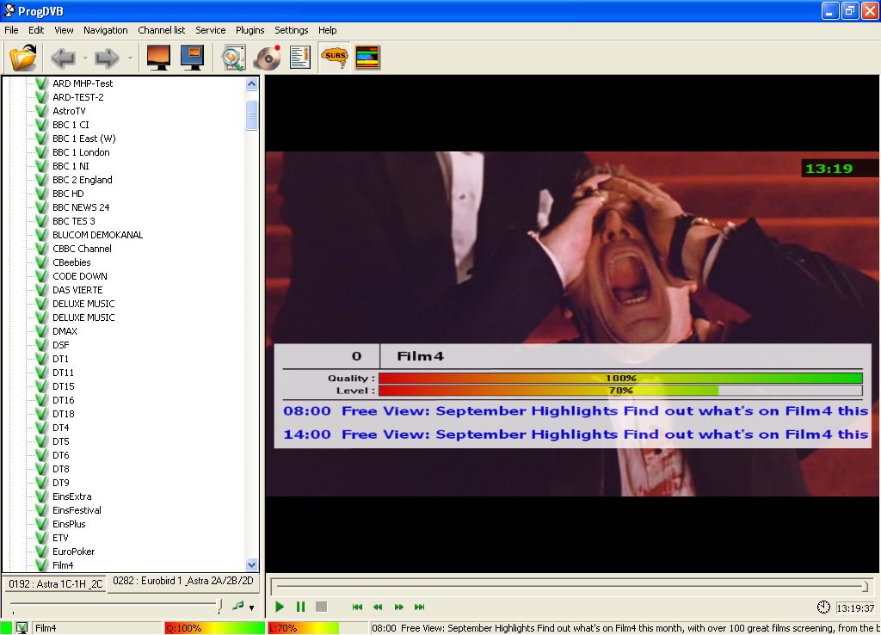Click the playback seek bar

(570, 586)
